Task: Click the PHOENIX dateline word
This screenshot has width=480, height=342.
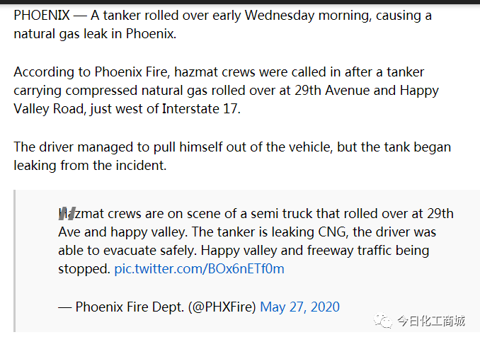Action: tap(42, 16)
